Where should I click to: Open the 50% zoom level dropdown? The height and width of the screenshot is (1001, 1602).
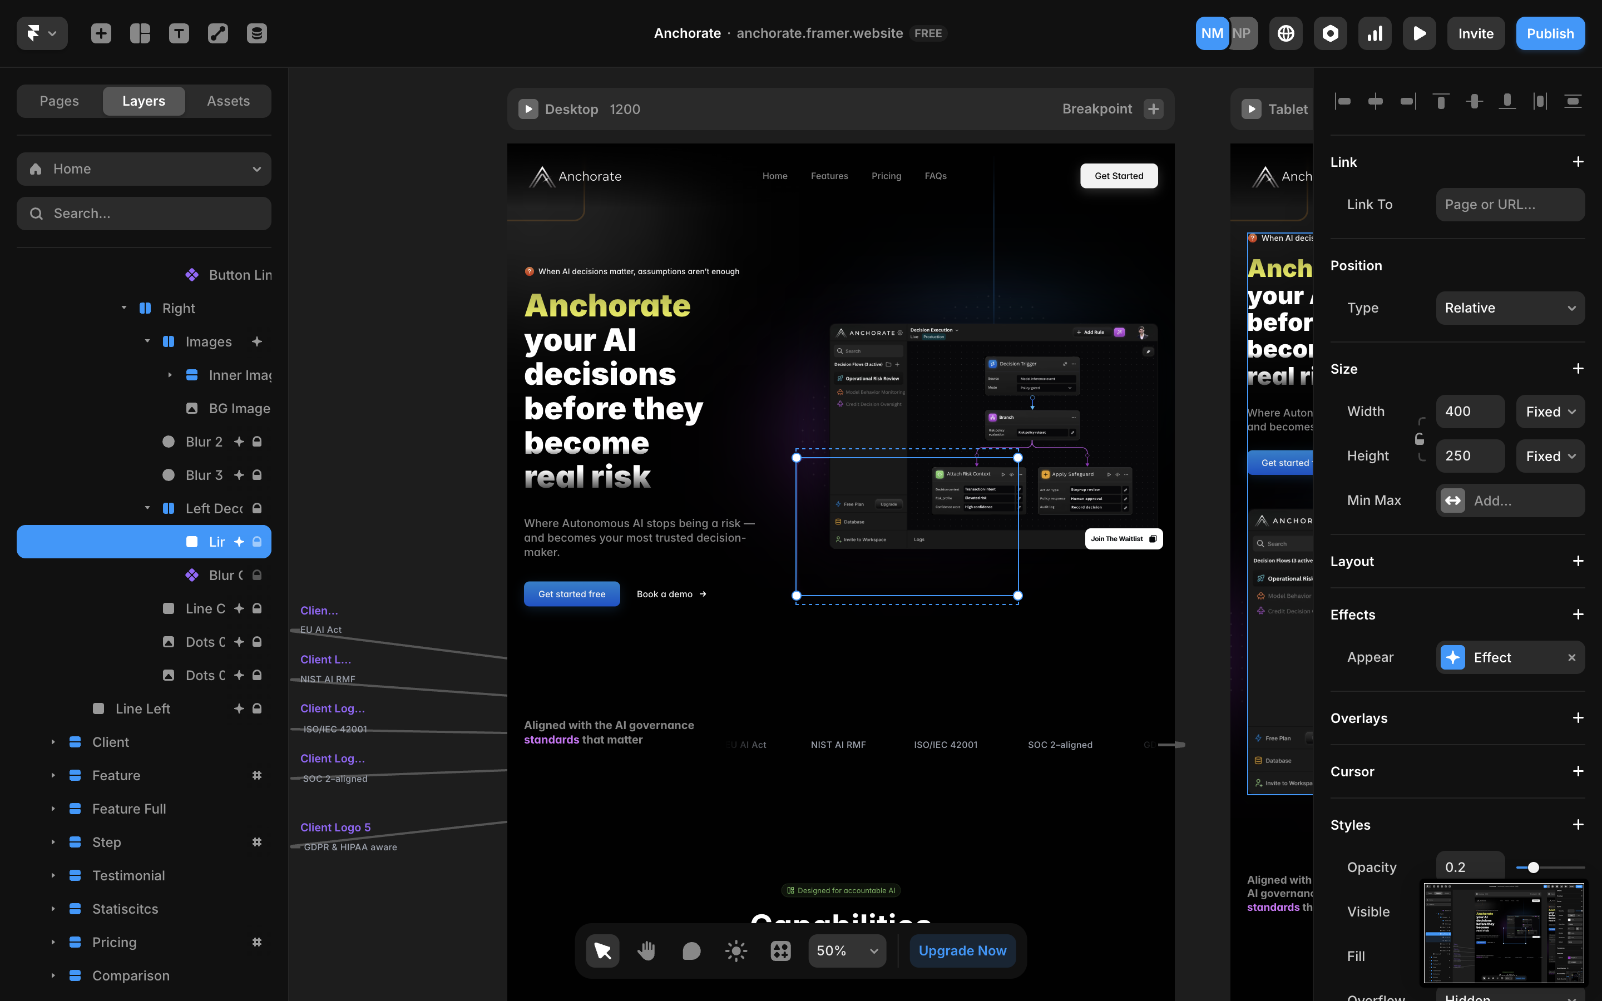pos(847,951)
